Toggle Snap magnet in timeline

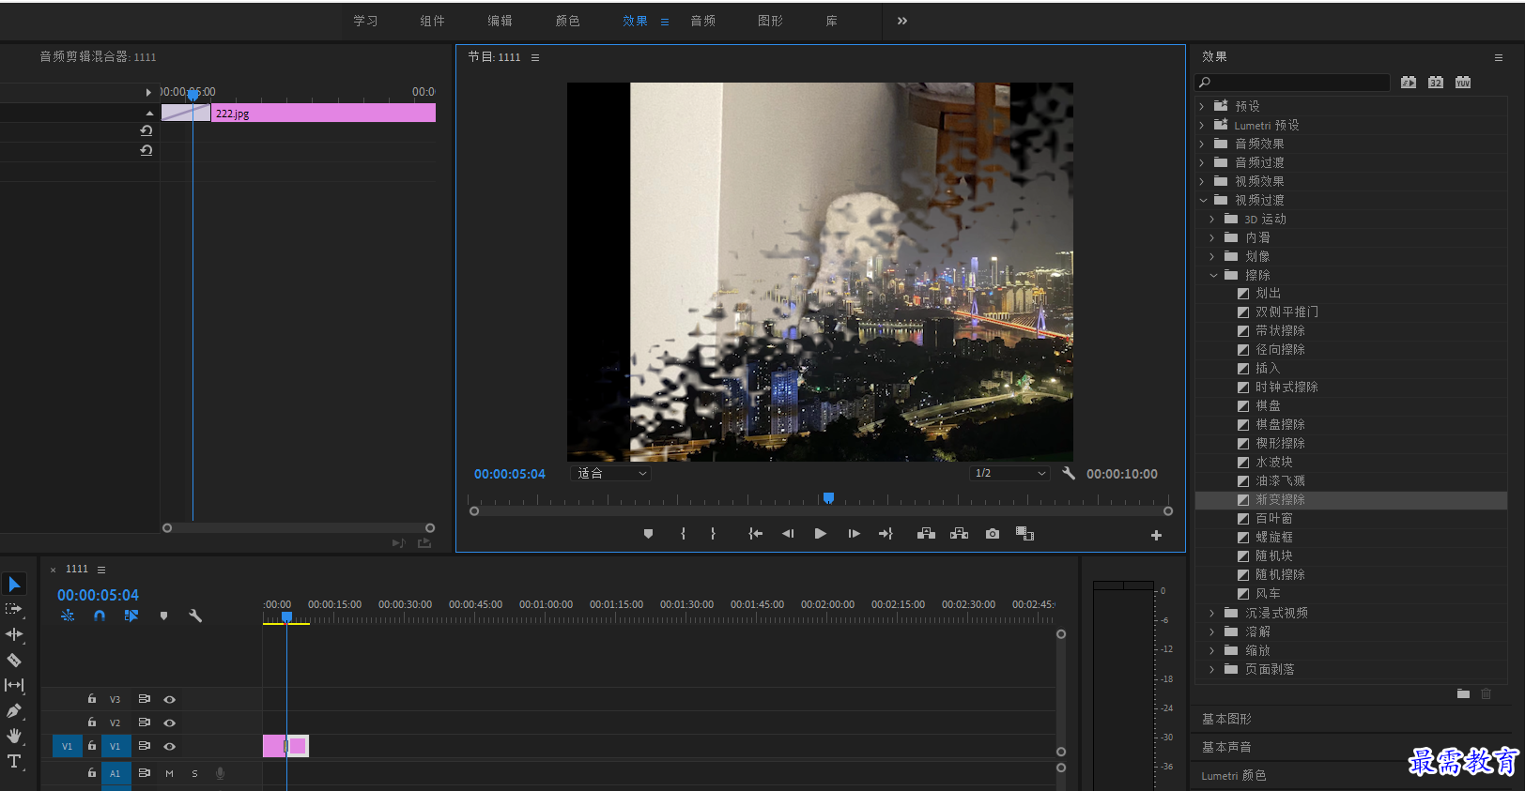click(100, 616)
